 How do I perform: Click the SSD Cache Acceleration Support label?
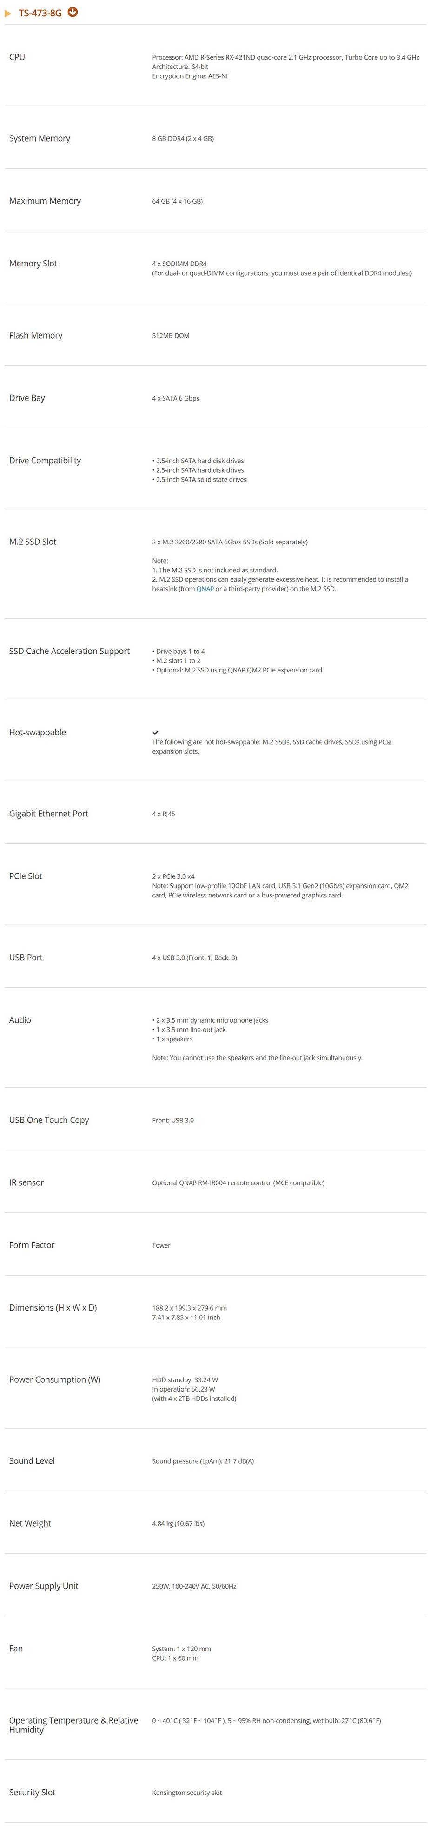pos(69,651)
